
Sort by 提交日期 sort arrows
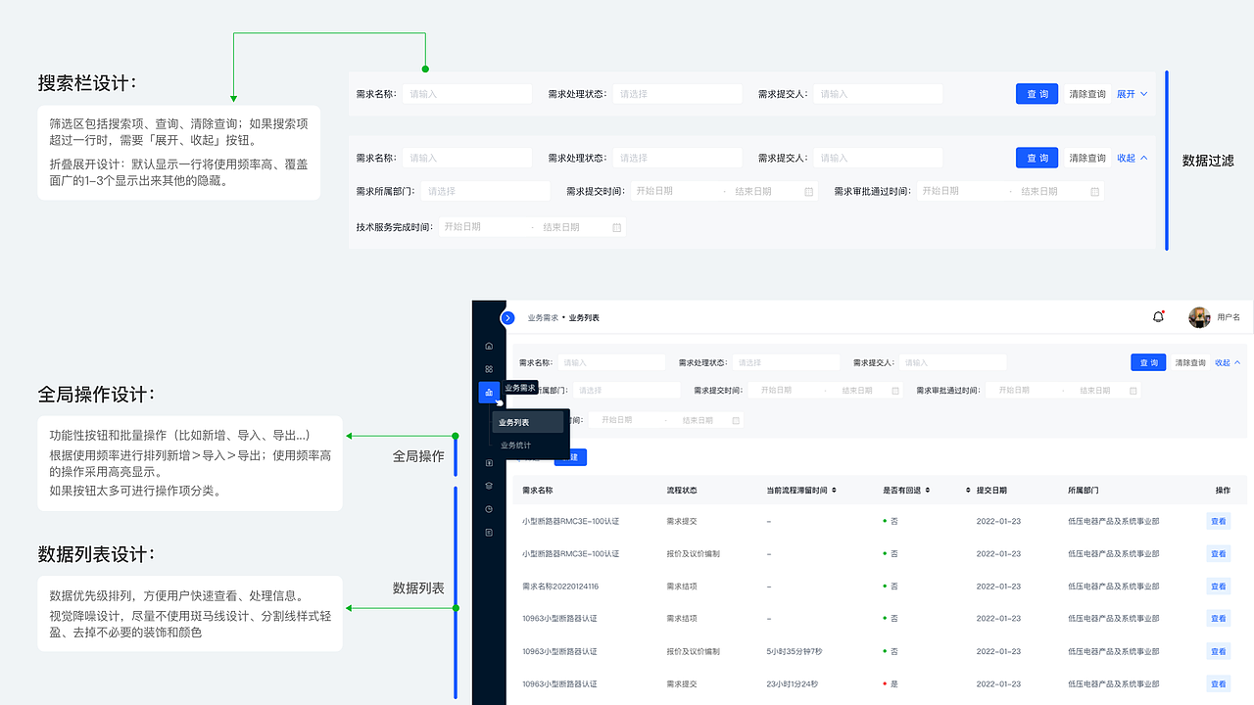coord(969,490)
